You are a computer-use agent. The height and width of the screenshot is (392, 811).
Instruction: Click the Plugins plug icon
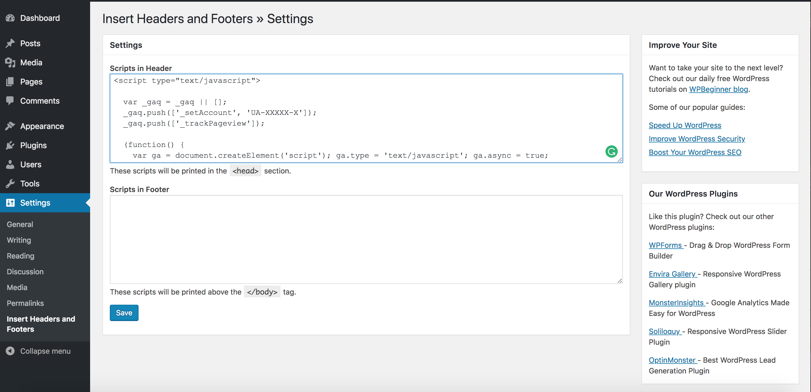(x=10, y=145)
